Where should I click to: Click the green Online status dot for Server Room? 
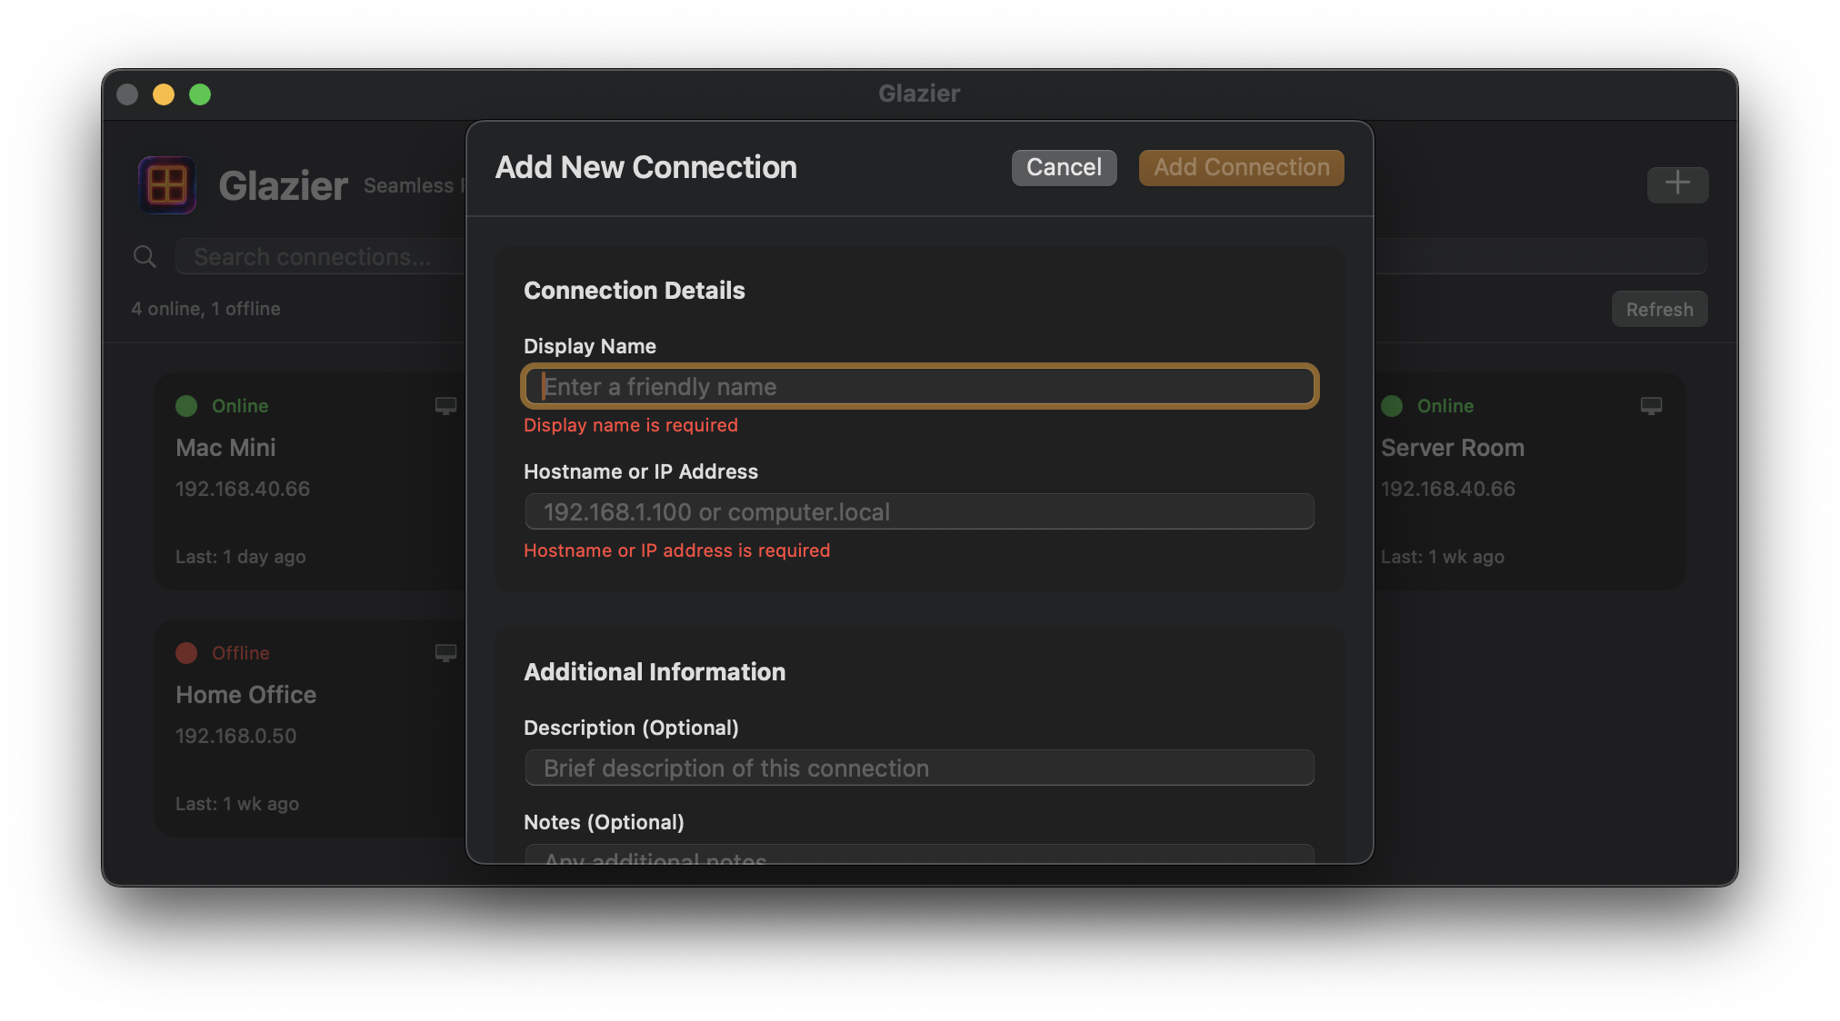(x=1391, y=406)
